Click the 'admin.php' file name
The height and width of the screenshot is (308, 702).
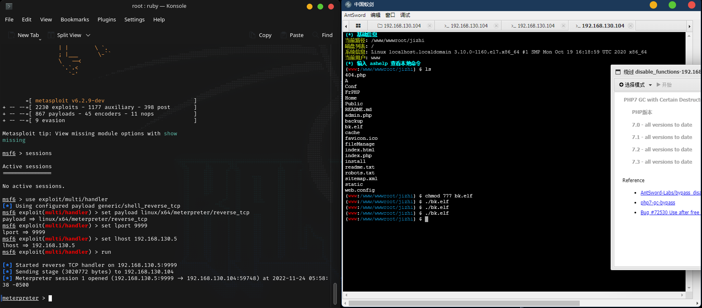(358, 116)
